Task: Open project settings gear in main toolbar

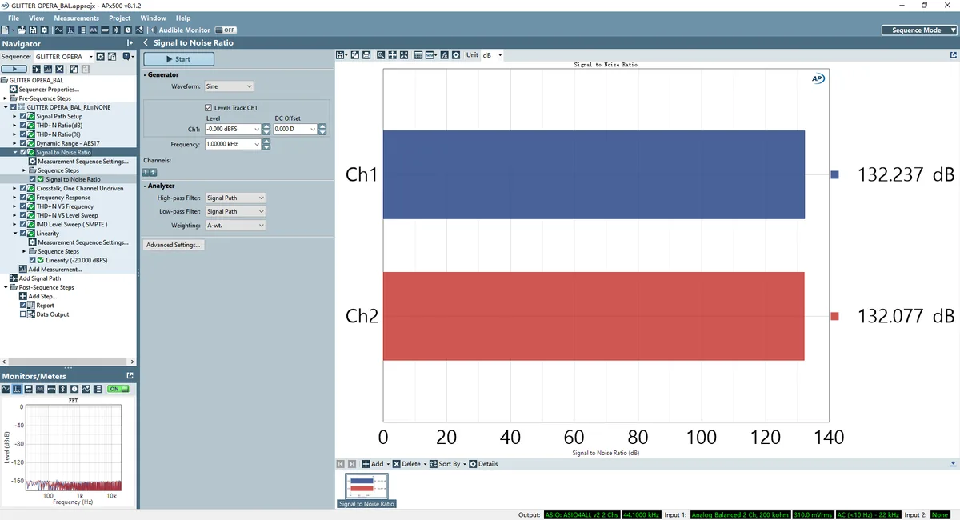Action: coord(44,30)
